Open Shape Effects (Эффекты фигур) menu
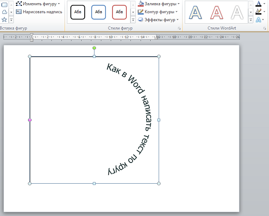This screenshot has height=216, width=269. 158,20
